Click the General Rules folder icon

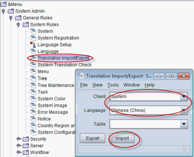(18, 18)
